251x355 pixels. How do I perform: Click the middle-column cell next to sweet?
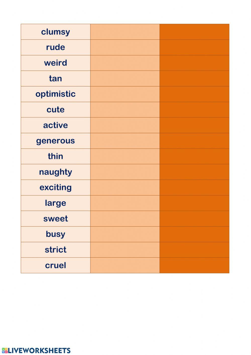coord(125,219)
